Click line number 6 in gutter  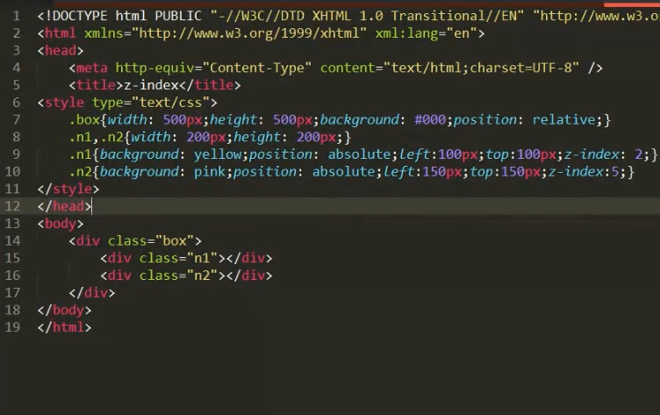click(x=16, y=103)
